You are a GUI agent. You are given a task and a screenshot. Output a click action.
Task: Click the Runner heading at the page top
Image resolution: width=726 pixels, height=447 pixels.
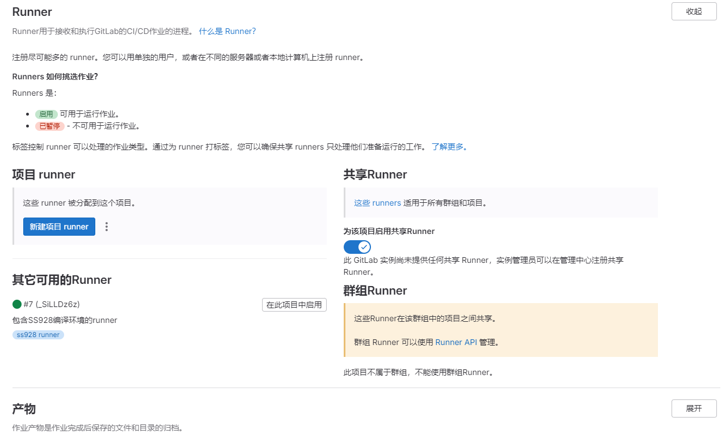pos(32,12)
